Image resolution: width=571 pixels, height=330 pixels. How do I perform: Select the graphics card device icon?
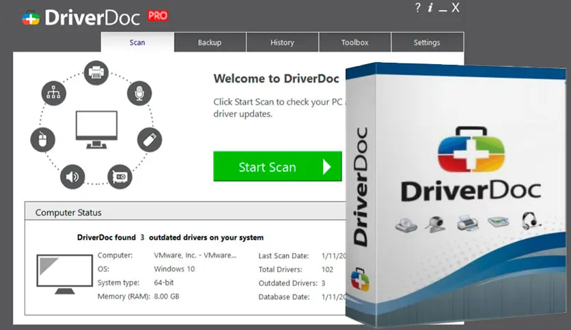coord(120,176)
